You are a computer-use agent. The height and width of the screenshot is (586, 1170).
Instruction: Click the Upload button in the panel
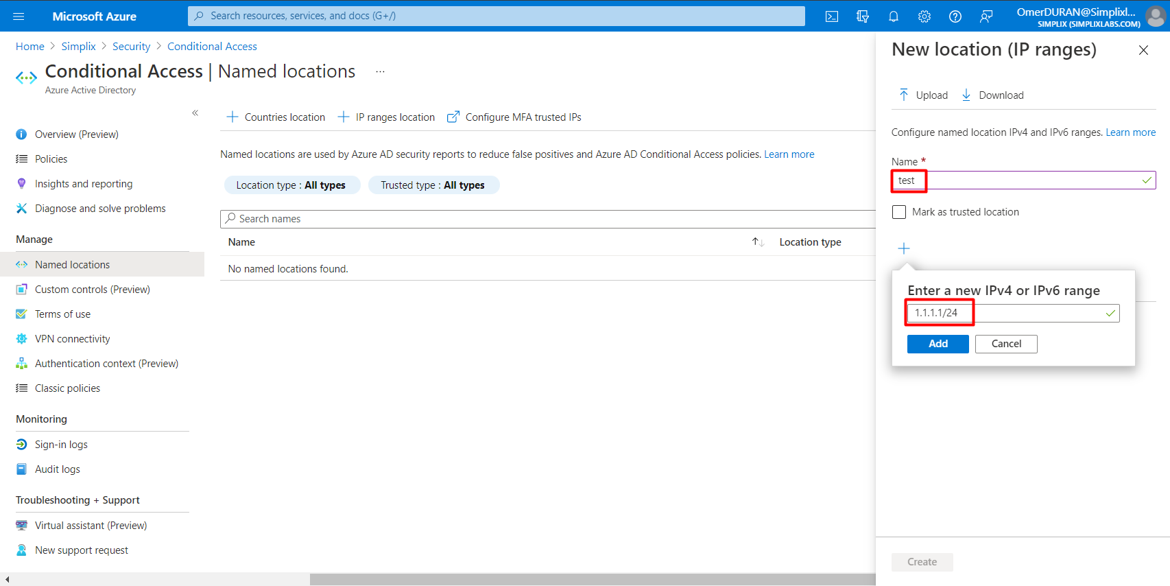tap(923, 95)
